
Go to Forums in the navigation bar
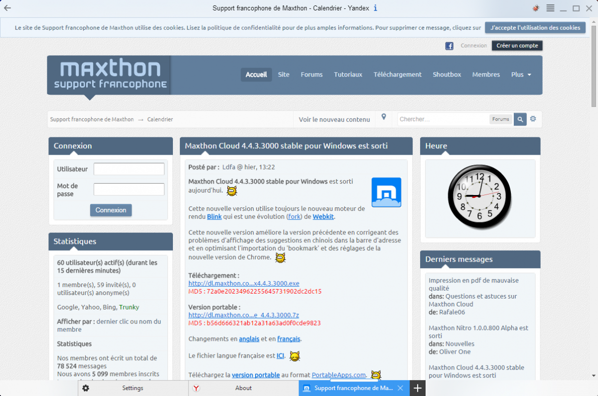coord(311,75)
